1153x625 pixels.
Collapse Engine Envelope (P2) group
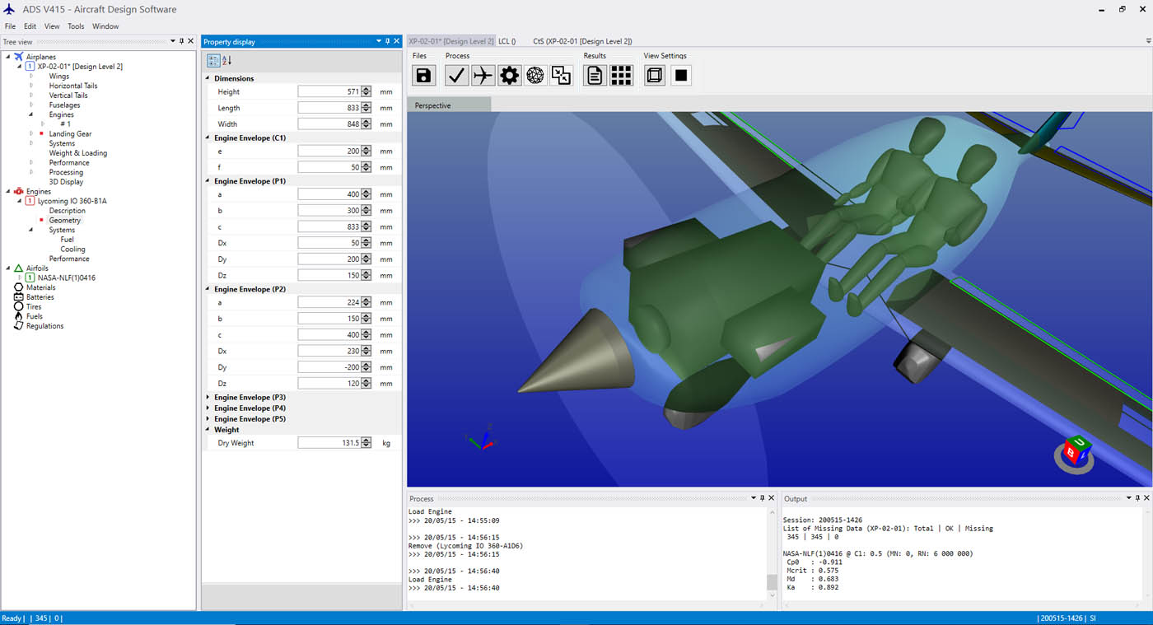(208, 290)
